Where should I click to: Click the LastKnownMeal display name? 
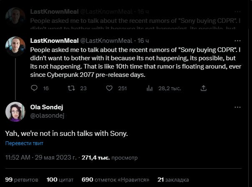pyautogui.click(x=53, y=41)
